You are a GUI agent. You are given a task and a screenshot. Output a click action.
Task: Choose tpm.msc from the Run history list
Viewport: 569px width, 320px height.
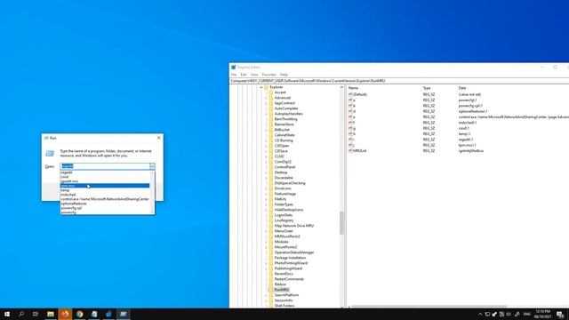tap(105, 186)
